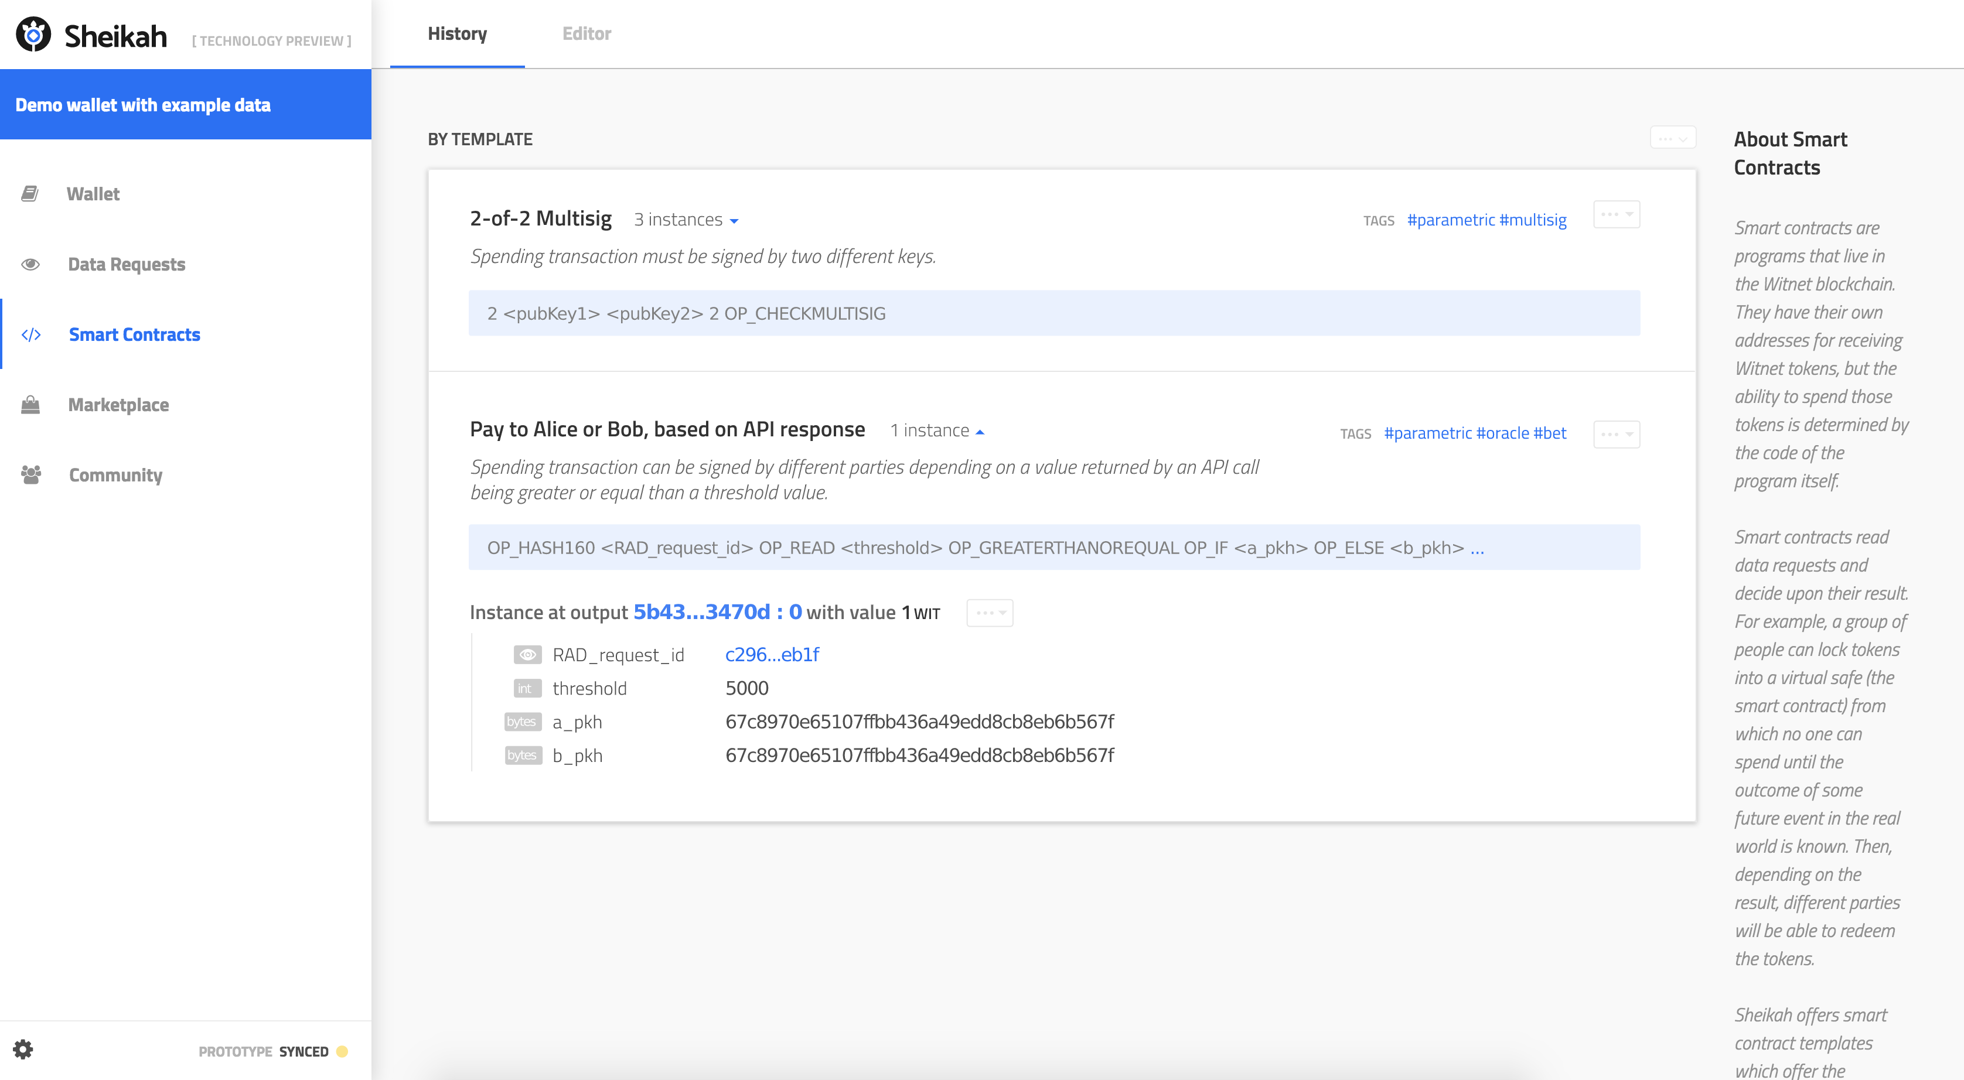The height and width of the screenshot is (1080, 1964).
Task: Click the a_pkh parameter label
Action: pyautogui.click(x=577, y=722)
